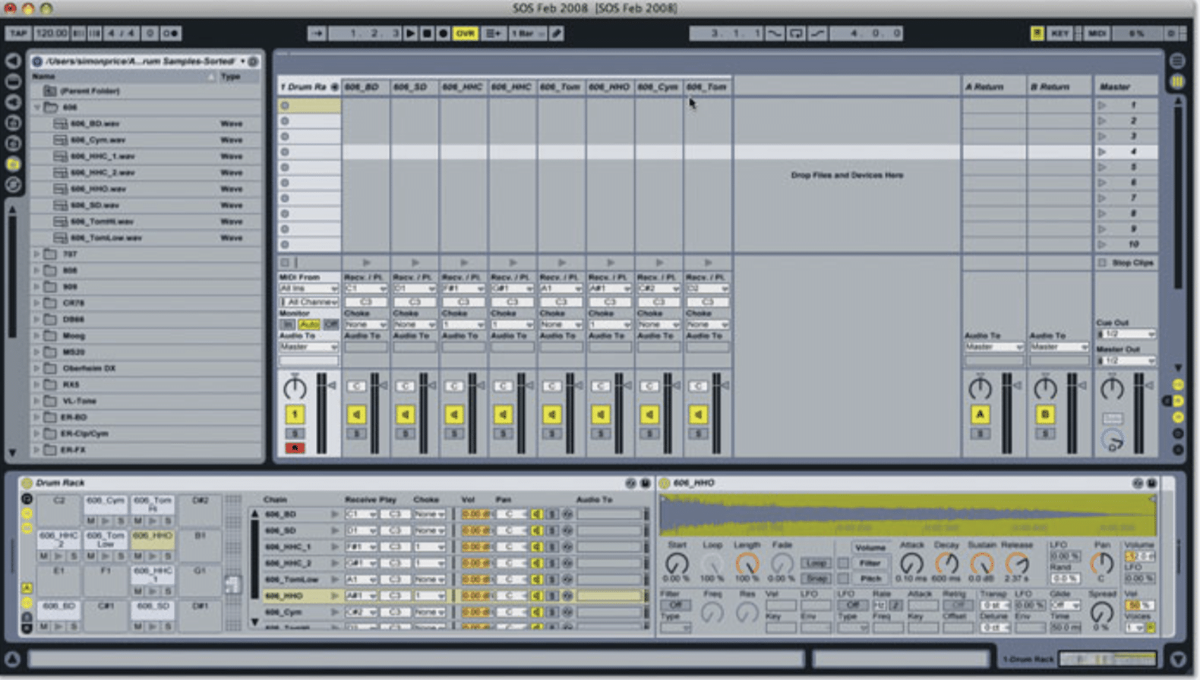This screenshot has width=1200, height=680.
Task: Toggle the B Return track activator
Action: click(1045, 414)
